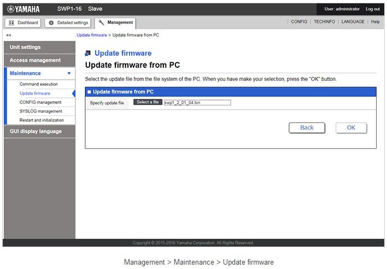Open the Dashboard tab
This screenshot has height=269, width=387.
click(22, 22)
